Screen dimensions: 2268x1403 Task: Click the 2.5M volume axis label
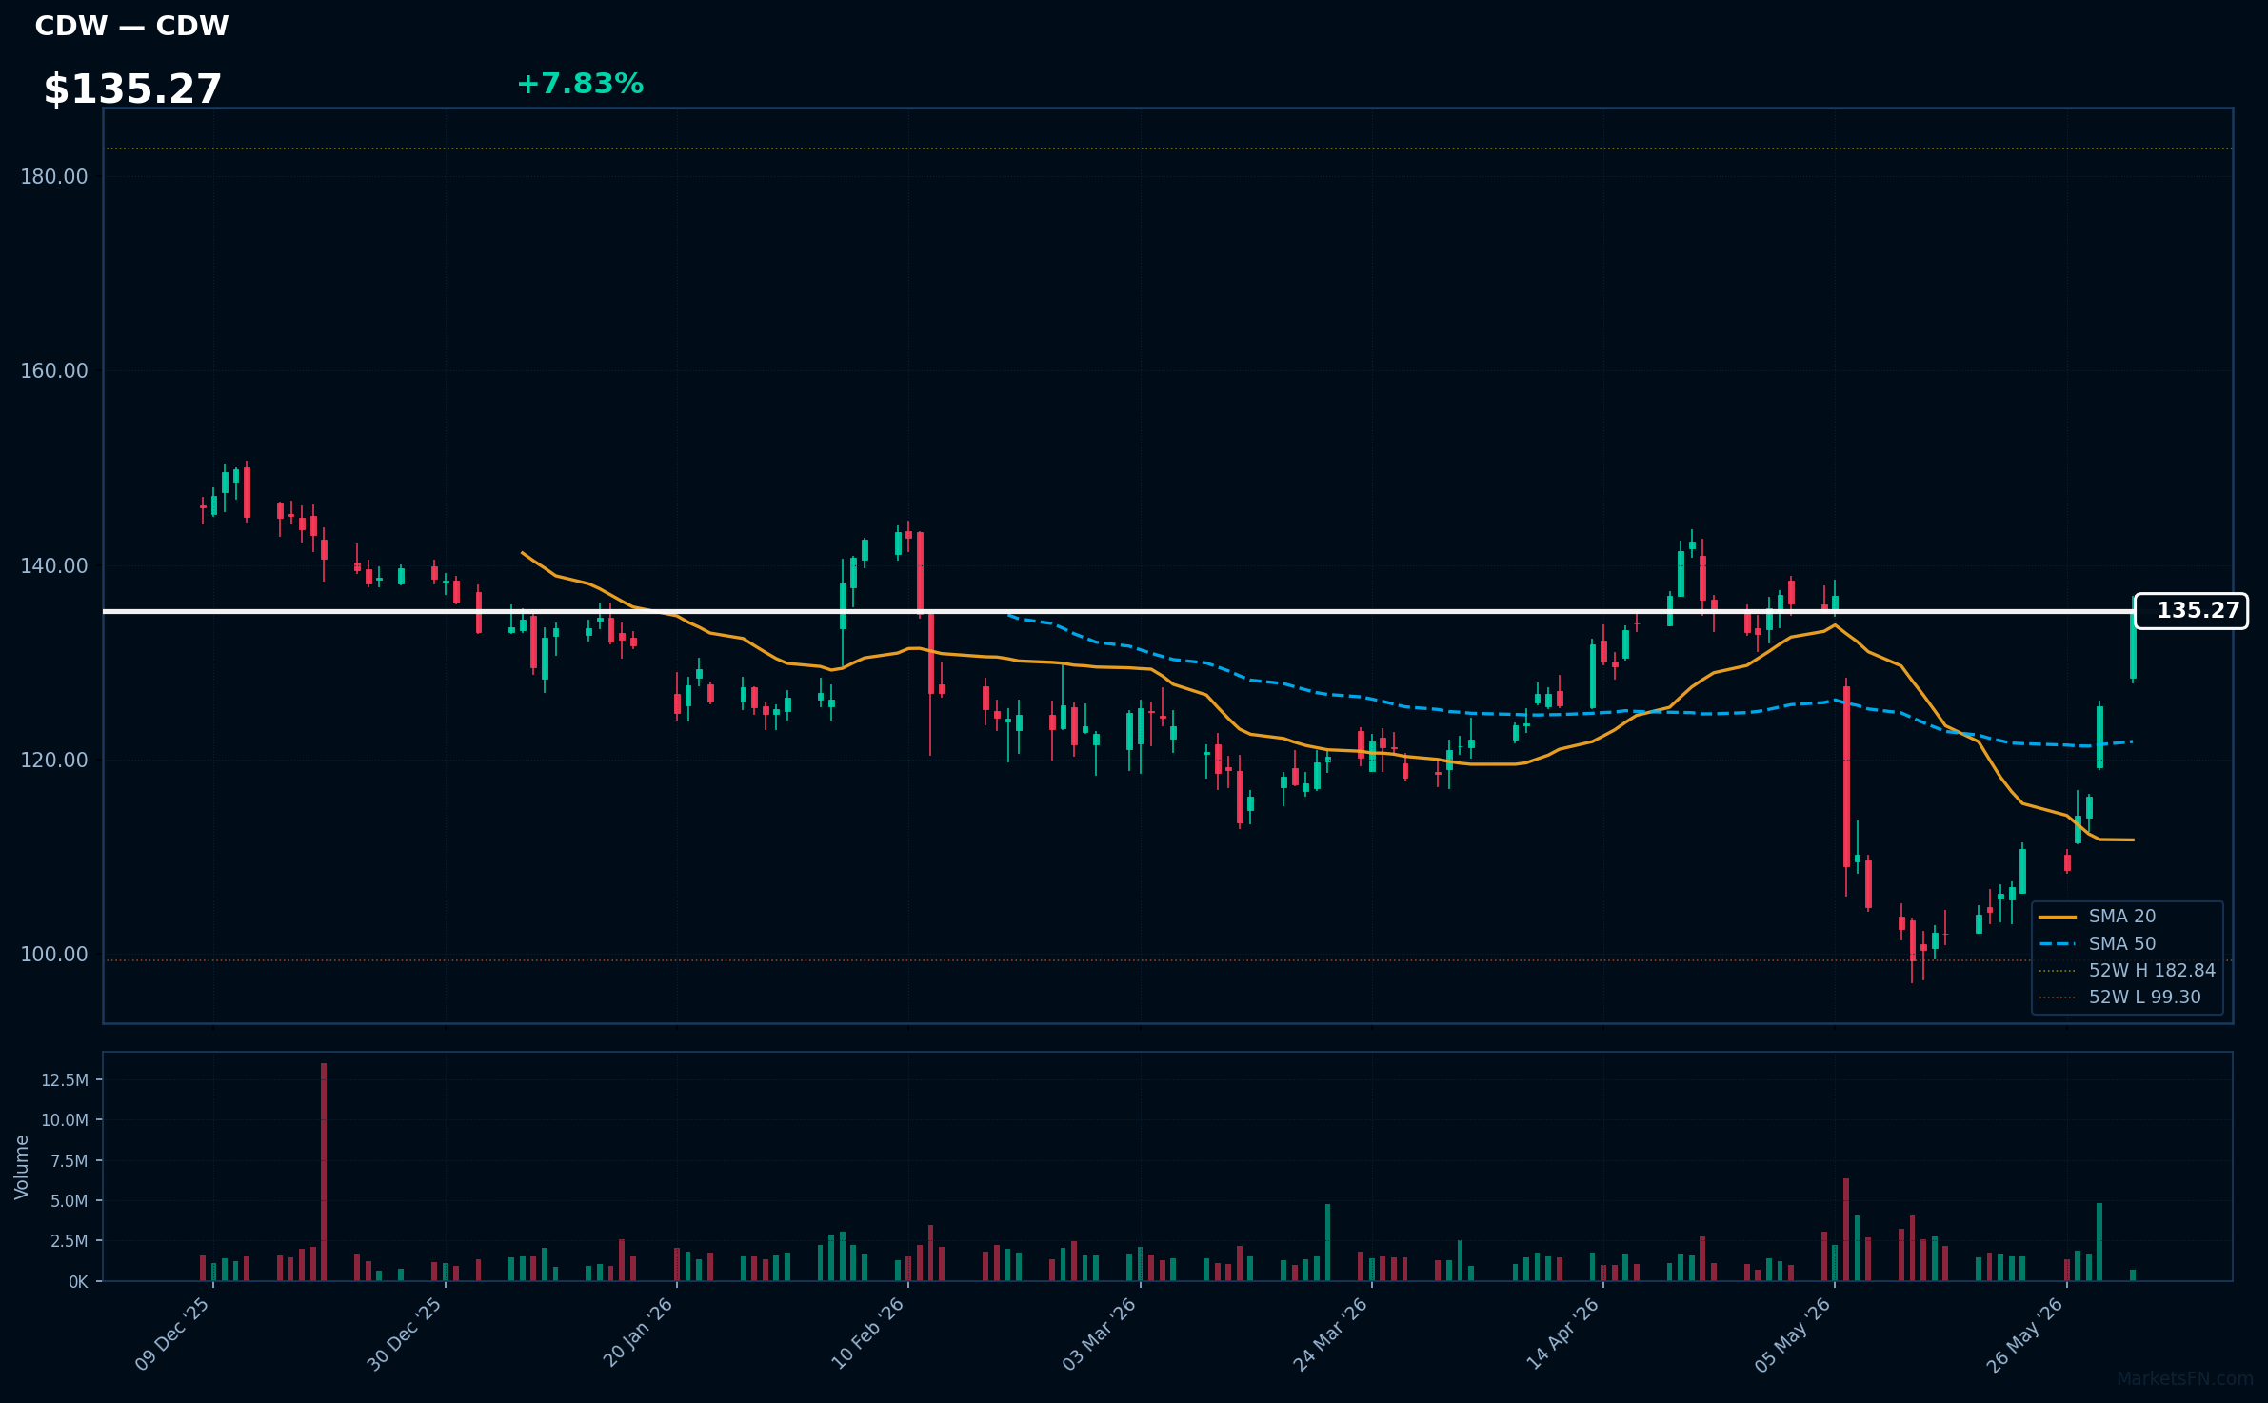(x=70, y=1241)
